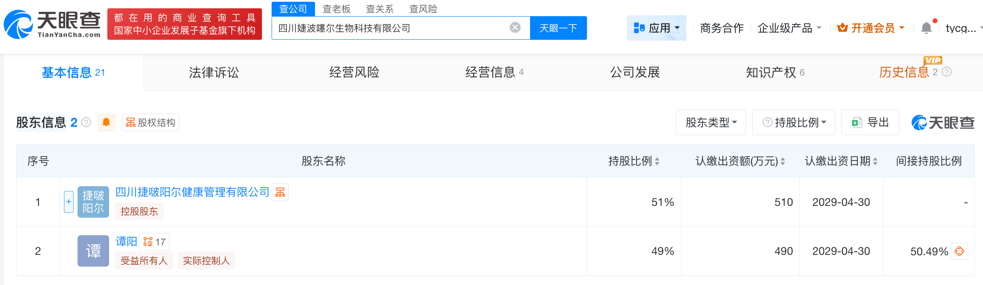The width and height of the screenshot is (983, 285).
Task: Open equity chart icon beside 四川捷啵阳尔健康管理有限公司
Action: click(280, 192)
